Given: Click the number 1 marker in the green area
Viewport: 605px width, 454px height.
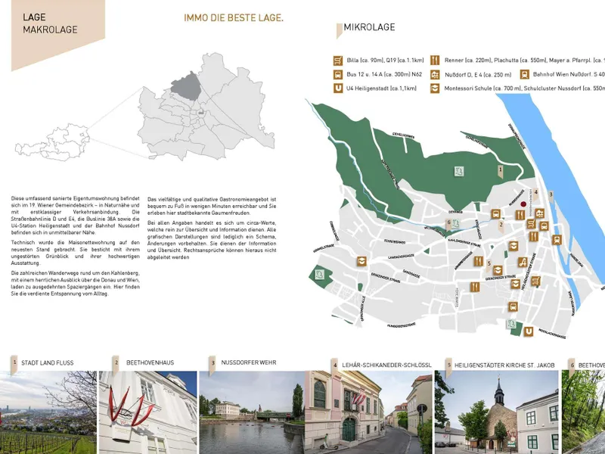Looking at the screenshot, I should coord(501,173).
